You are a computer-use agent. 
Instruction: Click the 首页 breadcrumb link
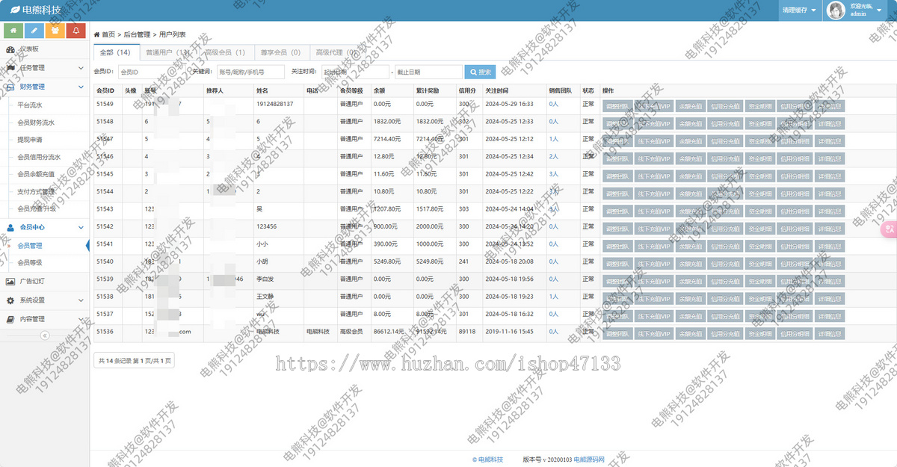tap(108, 34)
